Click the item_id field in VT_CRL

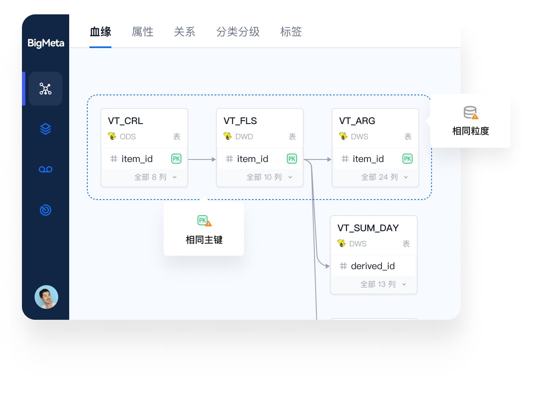[137, 159]
